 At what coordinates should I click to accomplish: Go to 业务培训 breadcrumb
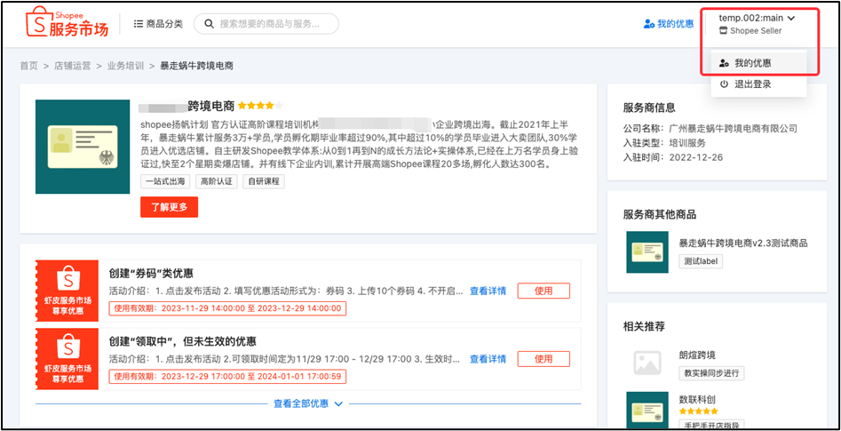pyautogui.click(x=125, y=66)
